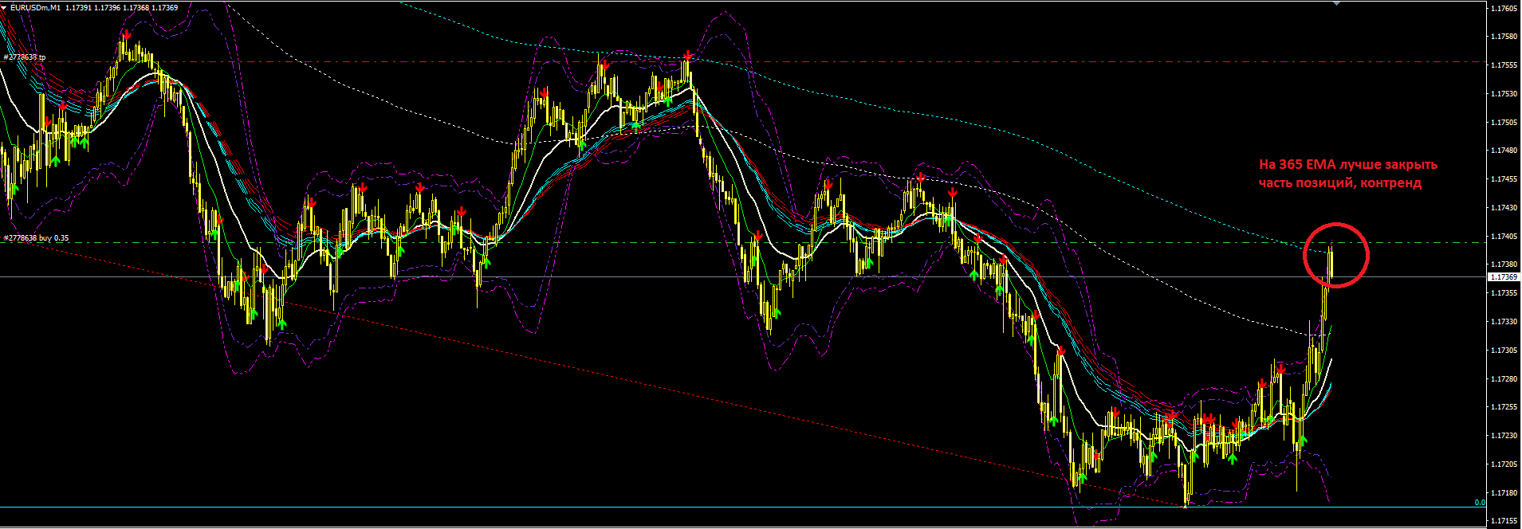Click the 1.17530 price scale label

[1504, 94]
